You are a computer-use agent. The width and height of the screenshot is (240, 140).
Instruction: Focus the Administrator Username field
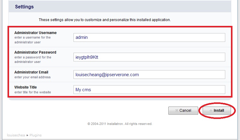(149, 38)
